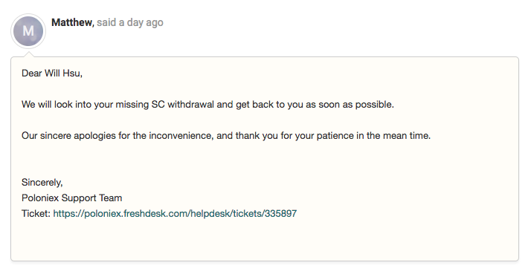Open the Poloniex freshdesk ticket link
The width and height of the screenshot is (531, 274).
175,213
